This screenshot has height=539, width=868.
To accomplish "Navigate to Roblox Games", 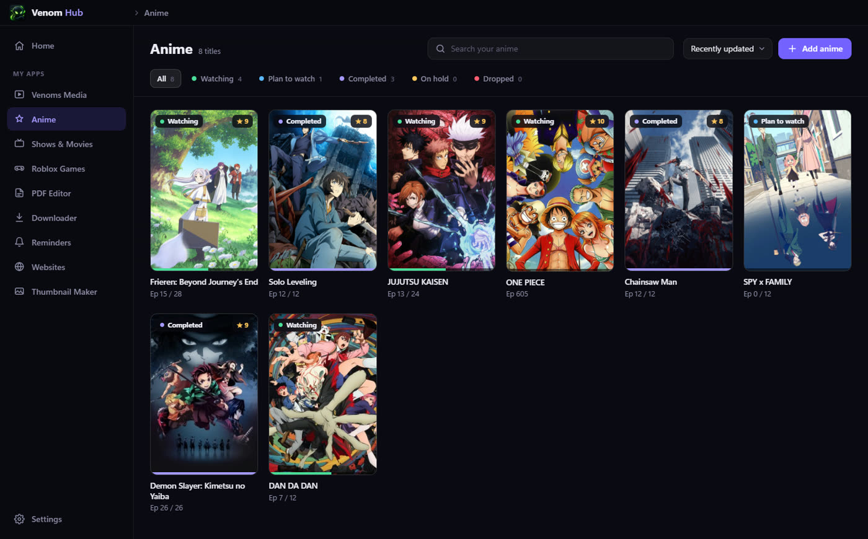I will click(x=66, y=169).
